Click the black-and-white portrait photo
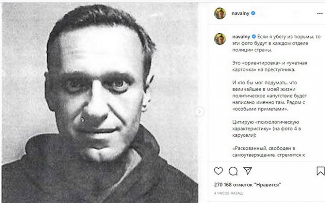 [100, 102]
